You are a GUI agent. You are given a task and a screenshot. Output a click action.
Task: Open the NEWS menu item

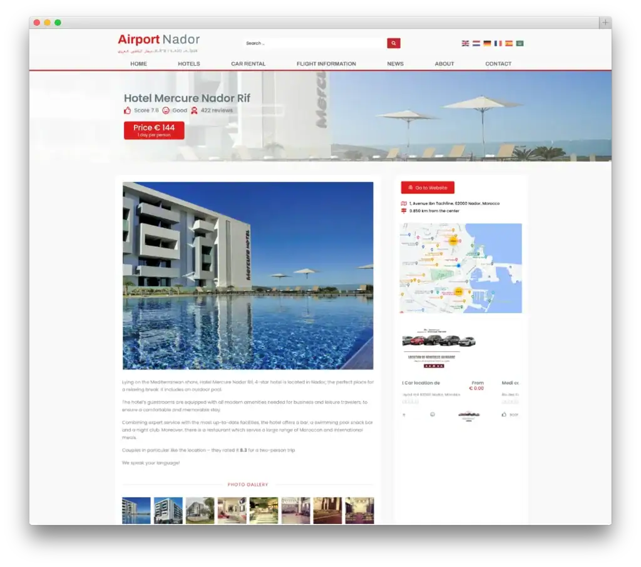pyautogui.click(x=396, y=64)
